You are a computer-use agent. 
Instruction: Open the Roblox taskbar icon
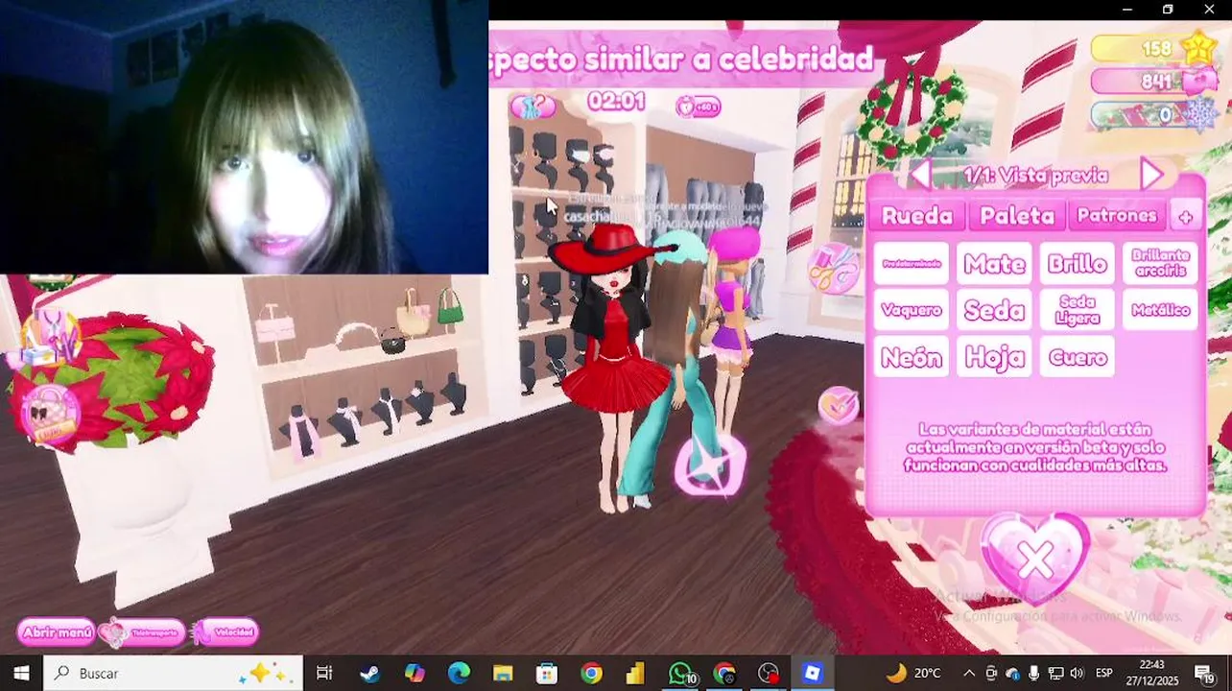(813, 673)
